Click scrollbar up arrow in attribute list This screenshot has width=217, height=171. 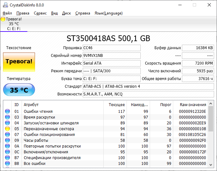click(x=211, y=104)
